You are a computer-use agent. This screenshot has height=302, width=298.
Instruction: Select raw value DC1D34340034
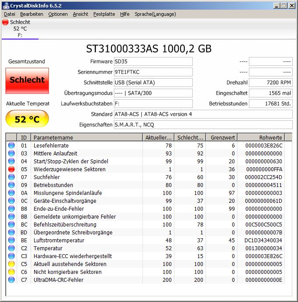263,241
